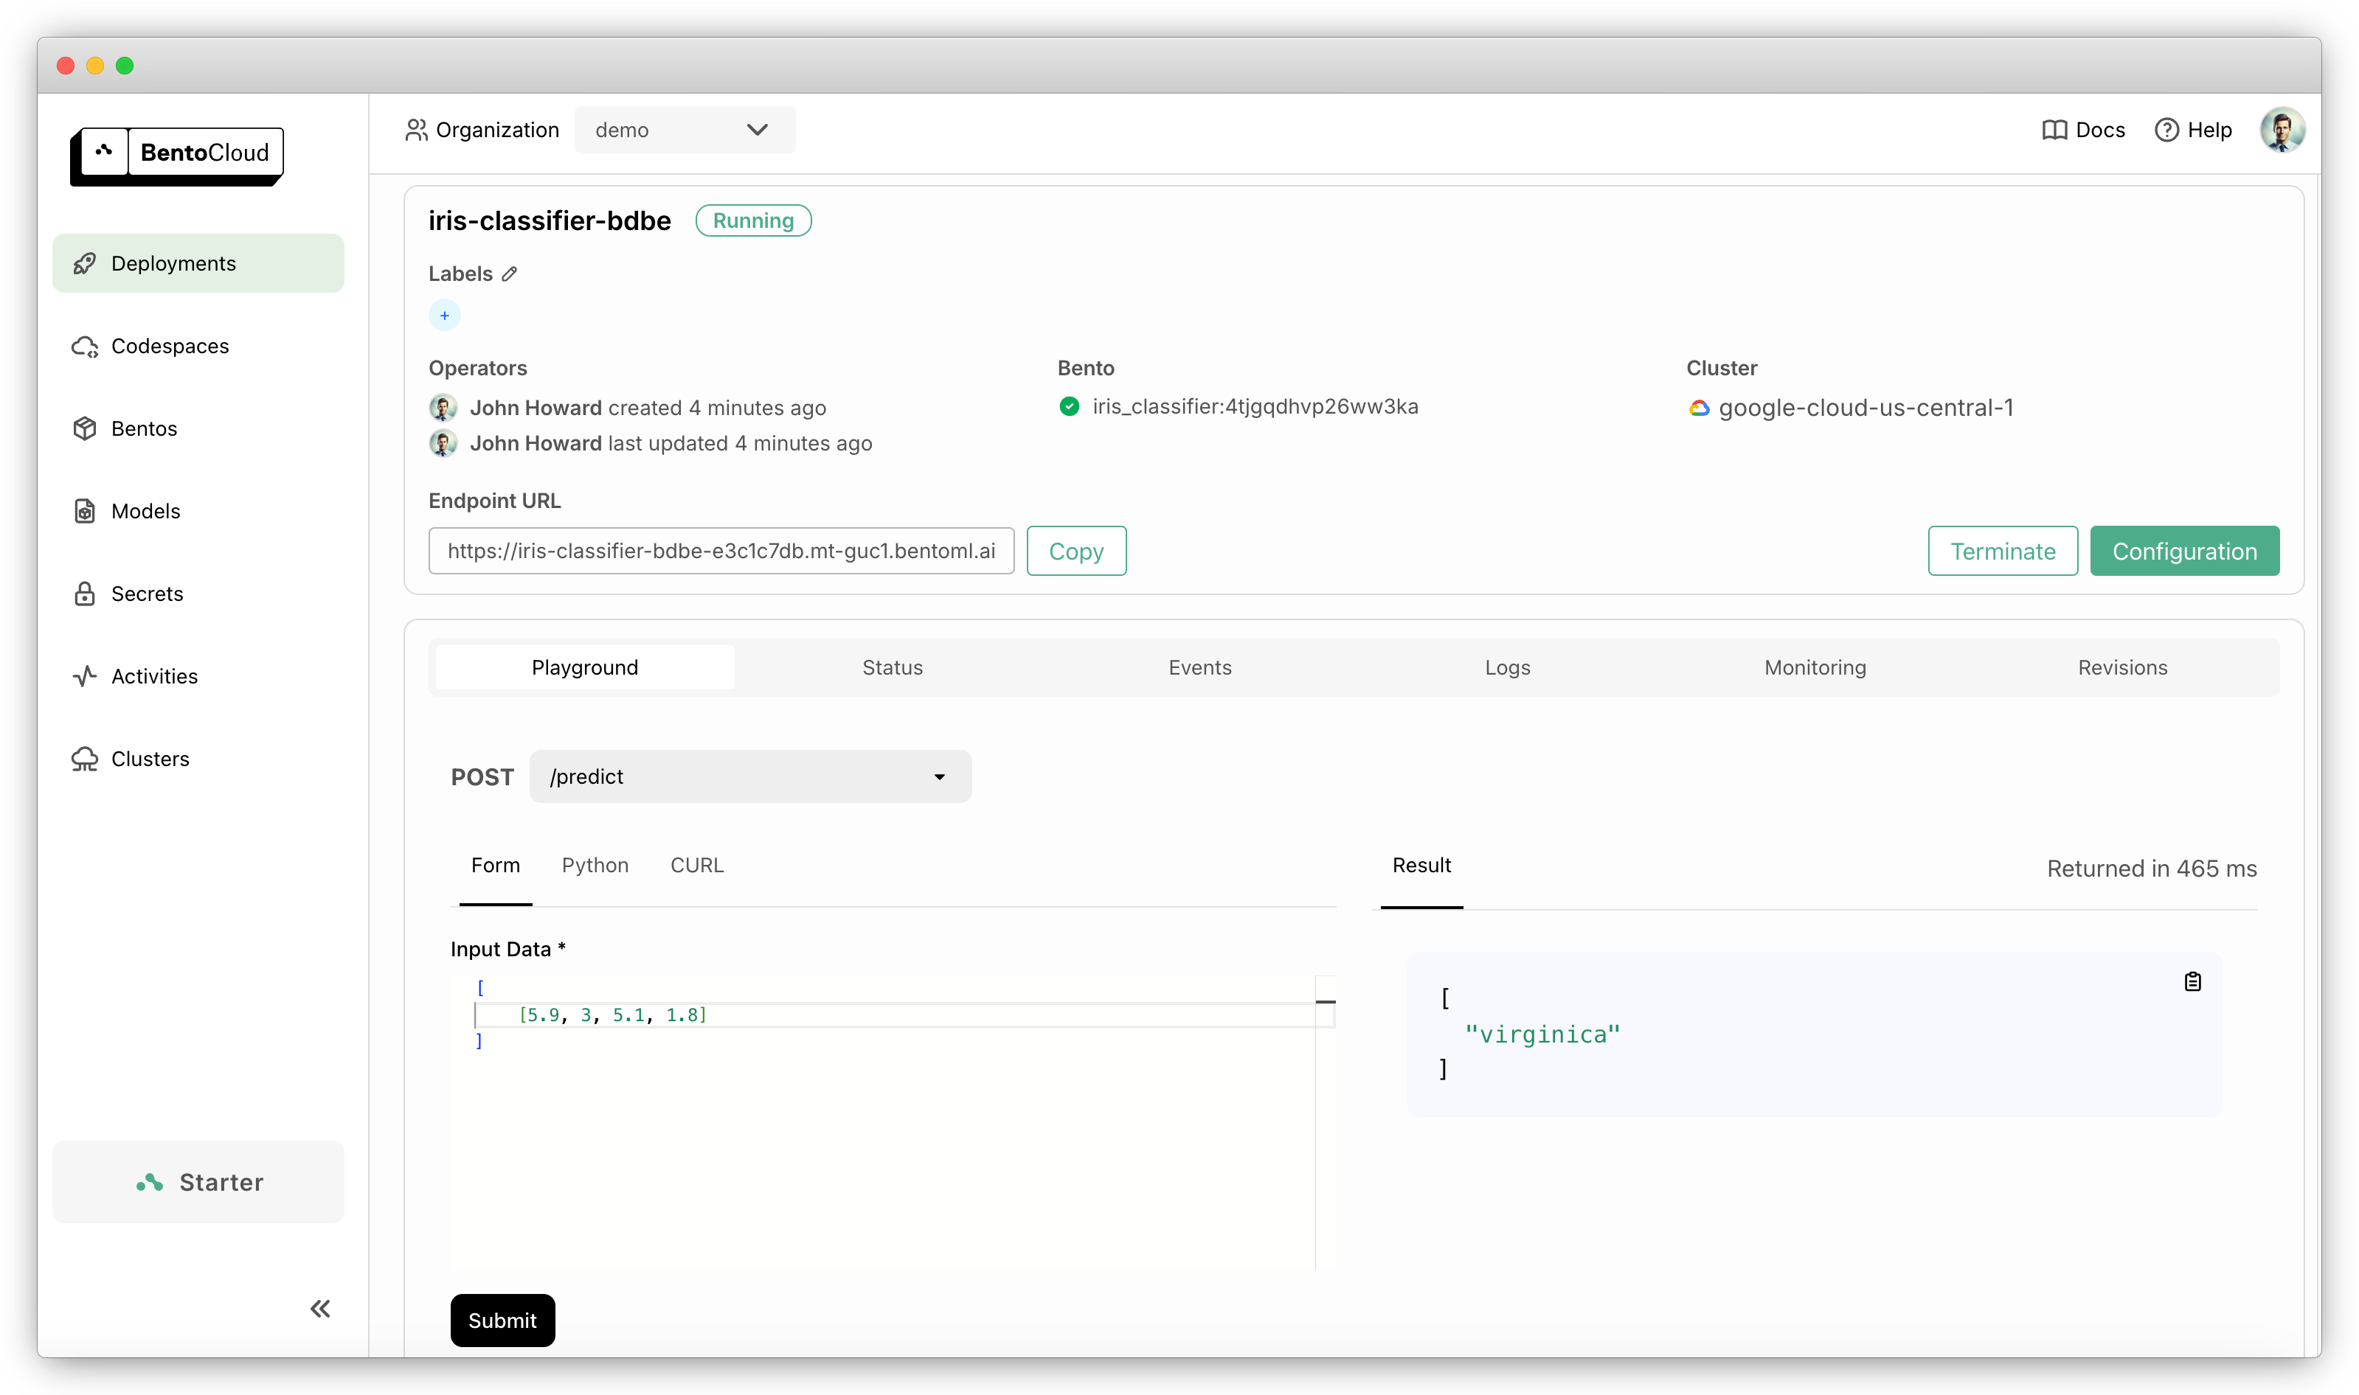Click the Returned in 465 ms text
The width and height of the screenshot is (2359, 1395).
point(2151,869)
